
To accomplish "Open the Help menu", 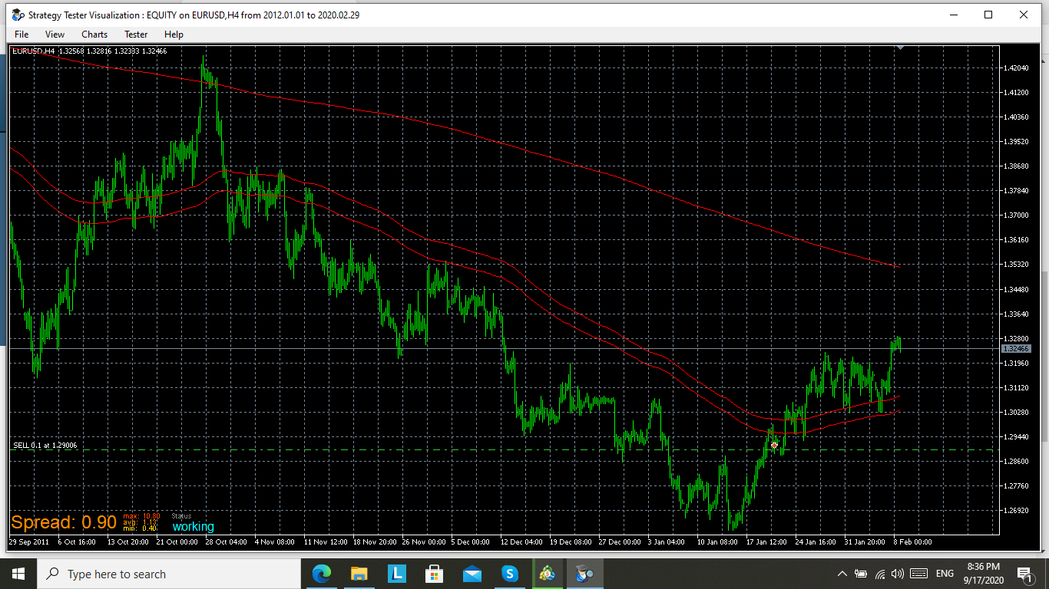I will point(174,35).
